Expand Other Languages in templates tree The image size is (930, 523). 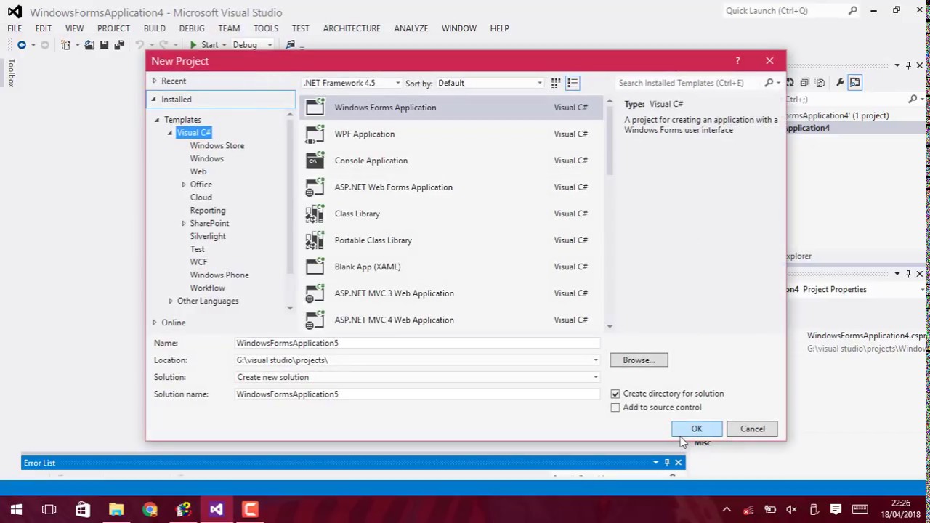click(x=171, y=301)
